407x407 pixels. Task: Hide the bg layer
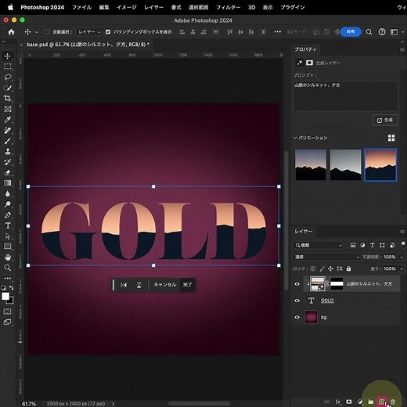click(x=297, y=317)
